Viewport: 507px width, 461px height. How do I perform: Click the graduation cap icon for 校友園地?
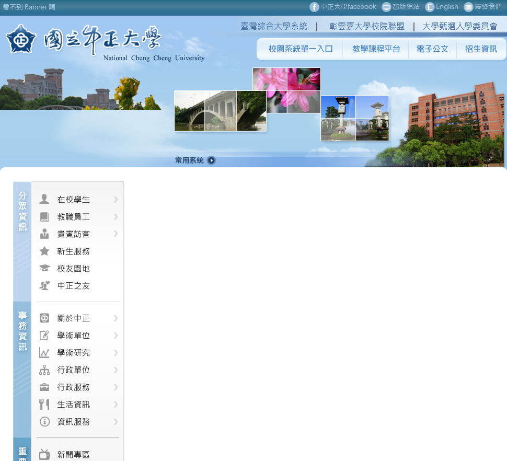[x=44, y=268]
